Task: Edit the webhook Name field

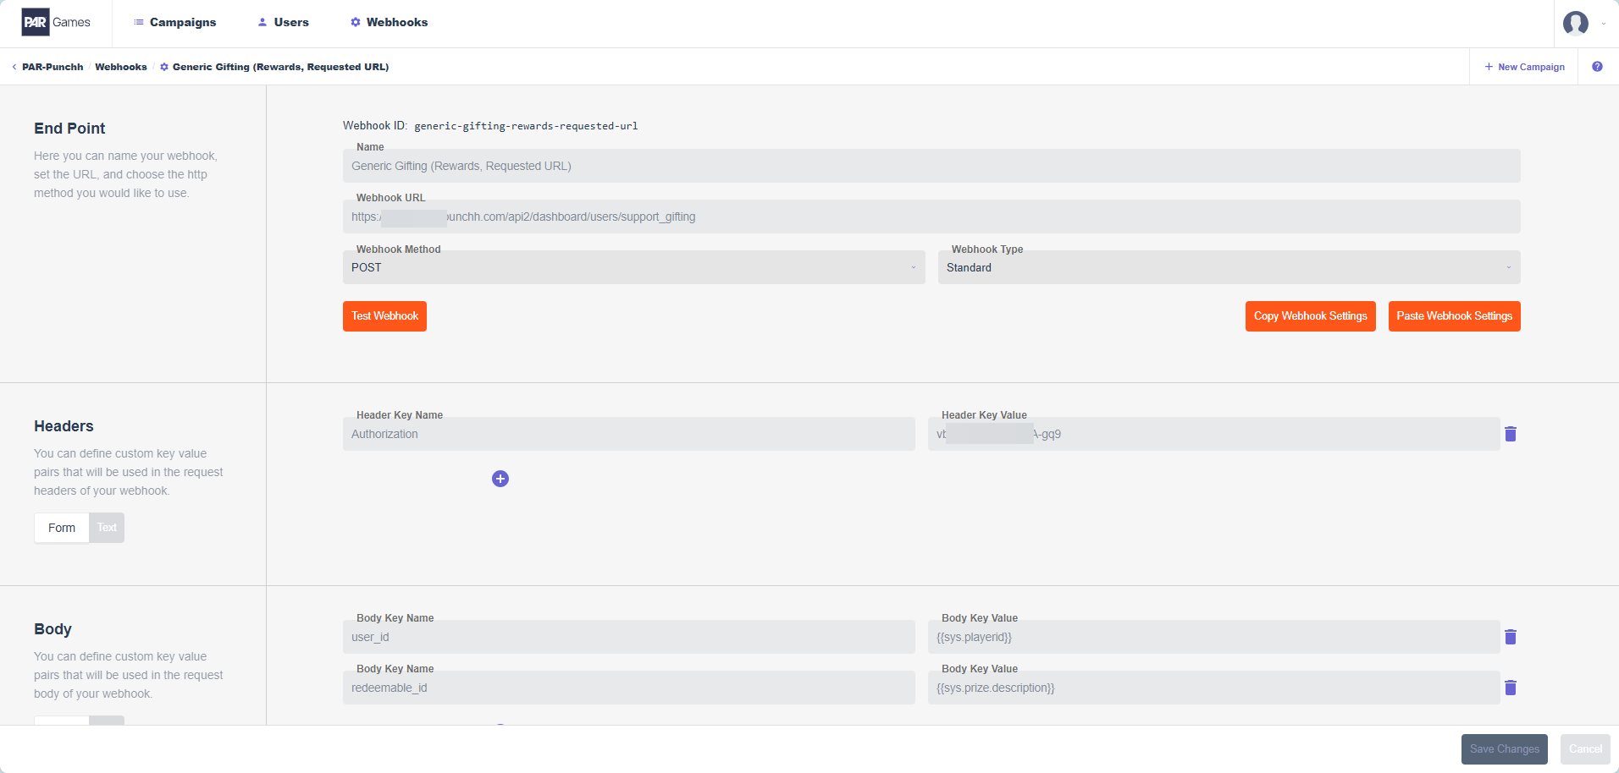Action: 931,166
